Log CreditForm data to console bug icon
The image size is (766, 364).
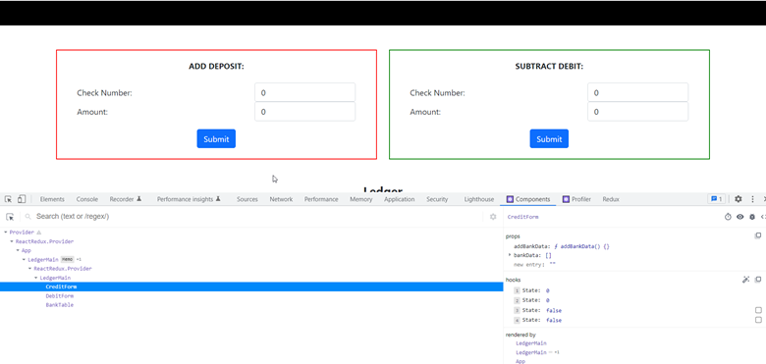pos(752,217)
